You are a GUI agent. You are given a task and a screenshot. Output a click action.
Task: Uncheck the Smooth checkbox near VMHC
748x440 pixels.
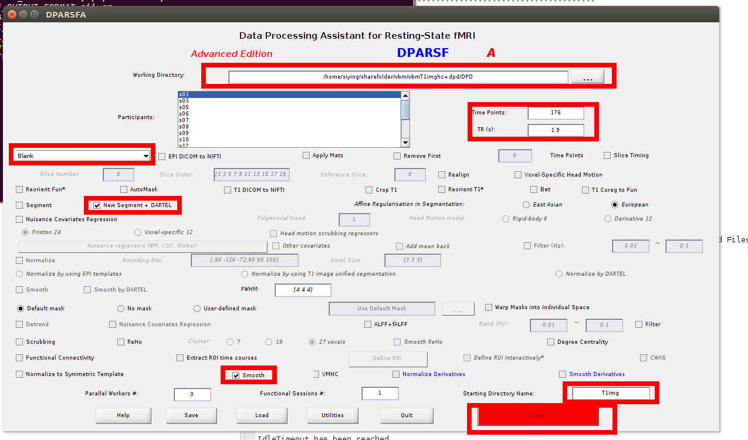pyautogui.click(x=236, y=375)
